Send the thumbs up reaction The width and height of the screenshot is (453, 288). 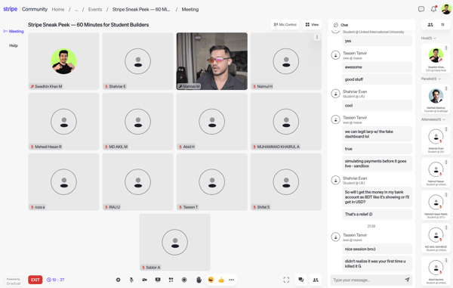[221, 280]
